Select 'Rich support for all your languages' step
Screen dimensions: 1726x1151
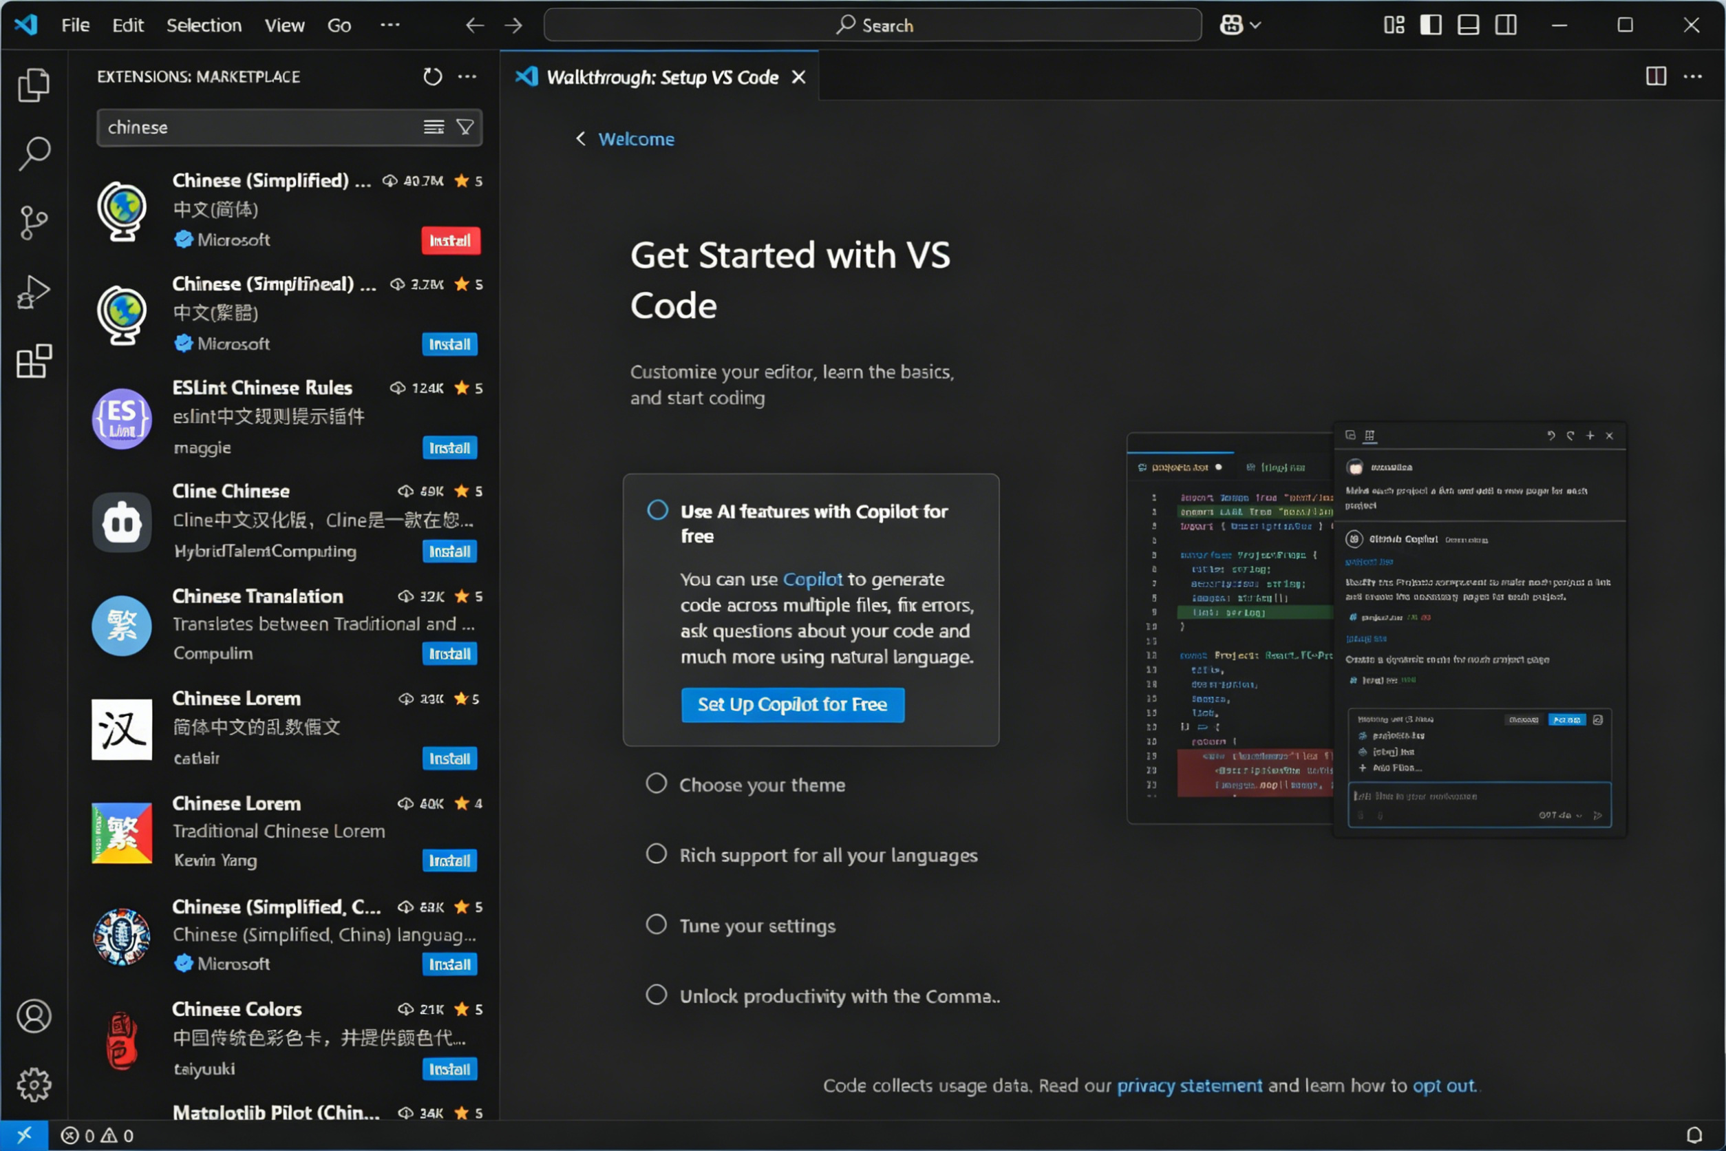tap(828, 855)
